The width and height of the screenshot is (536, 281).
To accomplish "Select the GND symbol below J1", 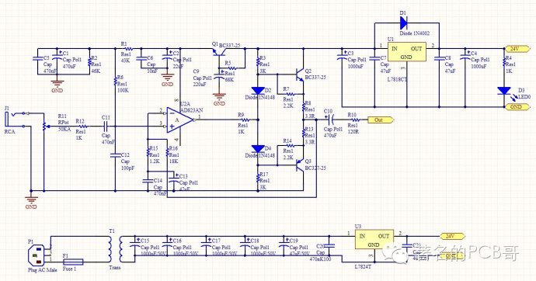I will pyautogui.click(x=31, y=199).
